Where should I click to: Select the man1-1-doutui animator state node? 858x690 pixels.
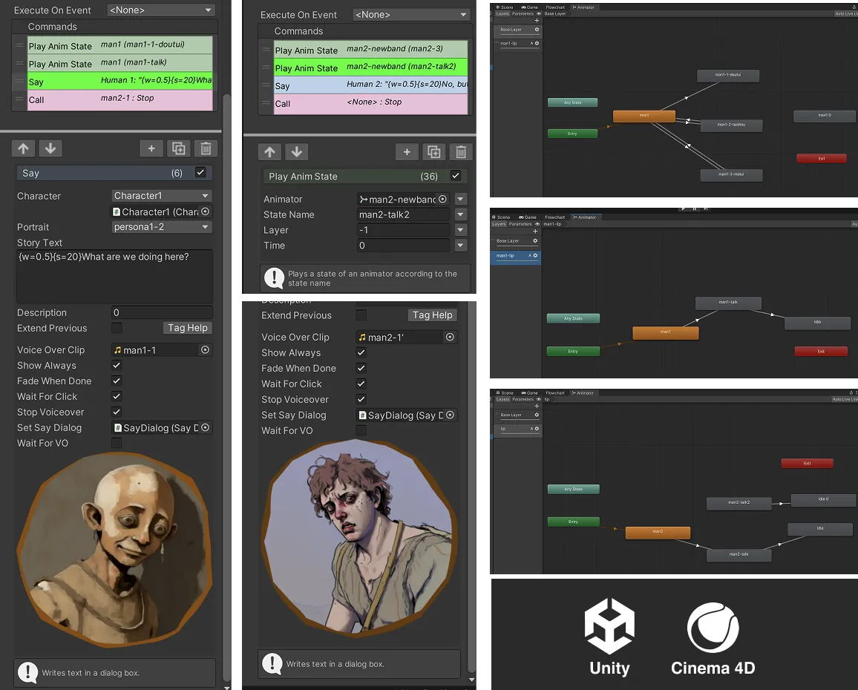pyautogui.click(x=727, y=76)
